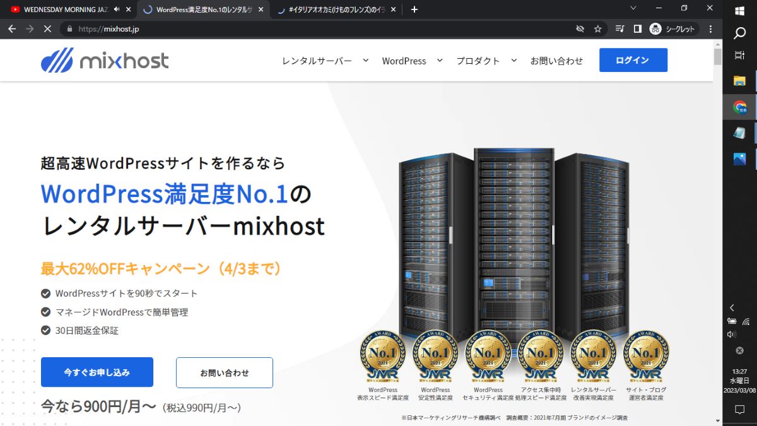
Task: Click scrollbar up arrow
Action: point(718,44)
